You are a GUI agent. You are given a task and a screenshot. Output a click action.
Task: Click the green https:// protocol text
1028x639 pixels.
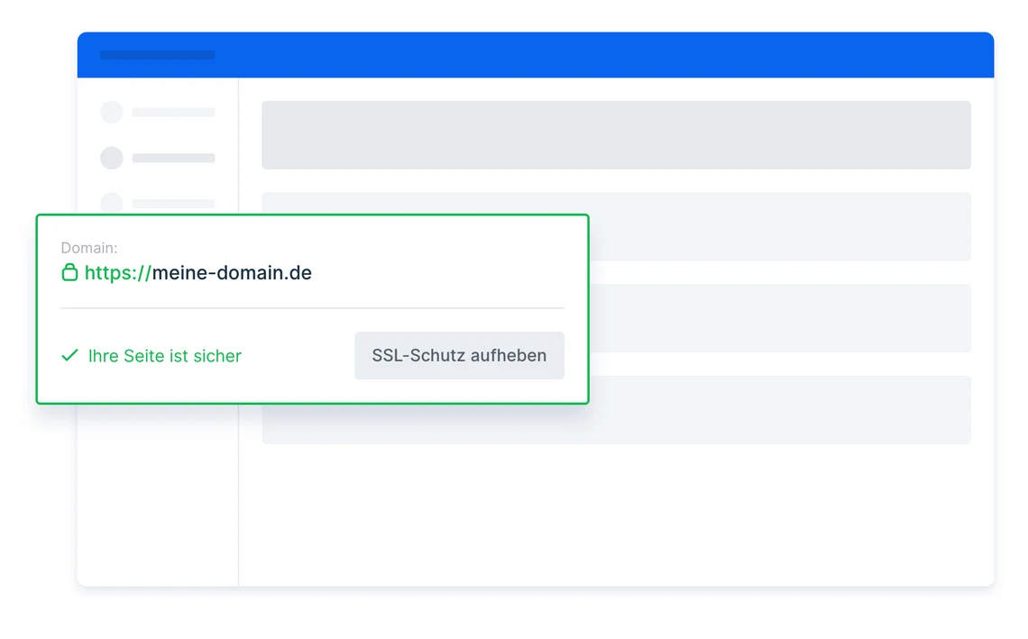pyautogui.click(x=117, y=272)
